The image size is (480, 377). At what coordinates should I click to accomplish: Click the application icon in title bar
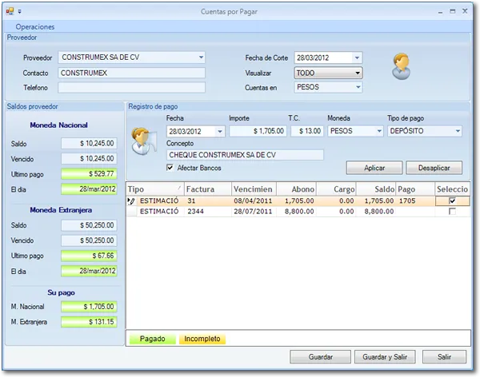point(10,11)
